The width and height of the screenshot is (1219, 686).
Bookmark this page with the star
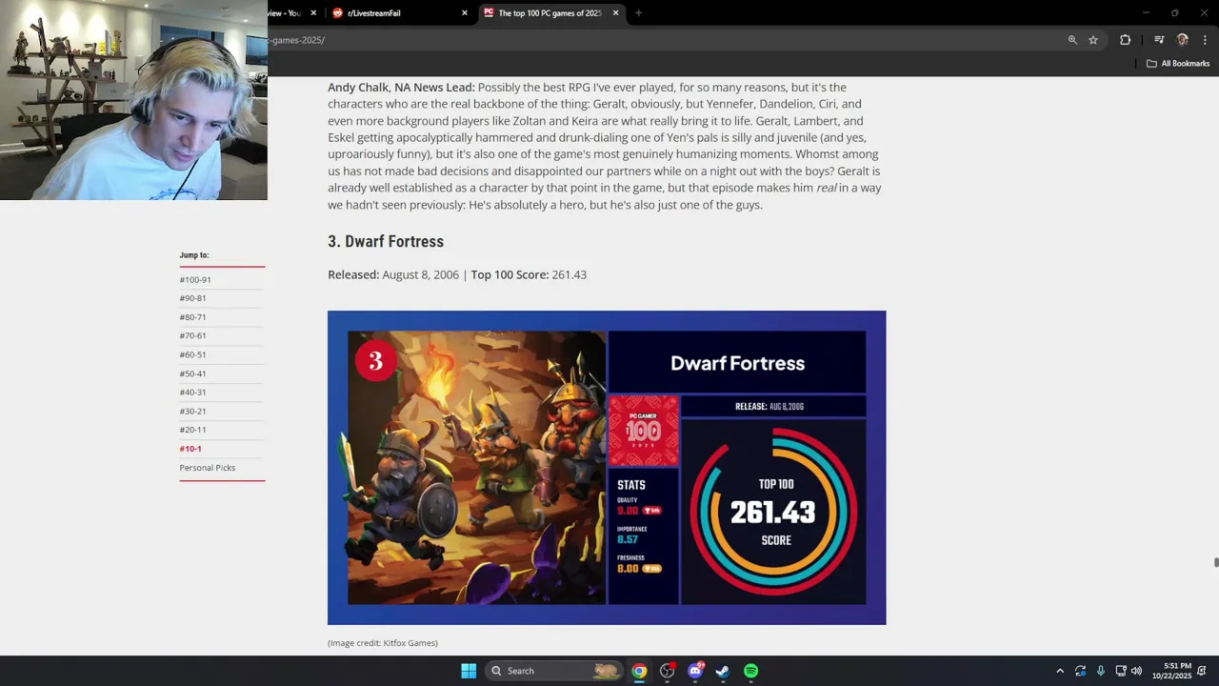[1093, 40]
